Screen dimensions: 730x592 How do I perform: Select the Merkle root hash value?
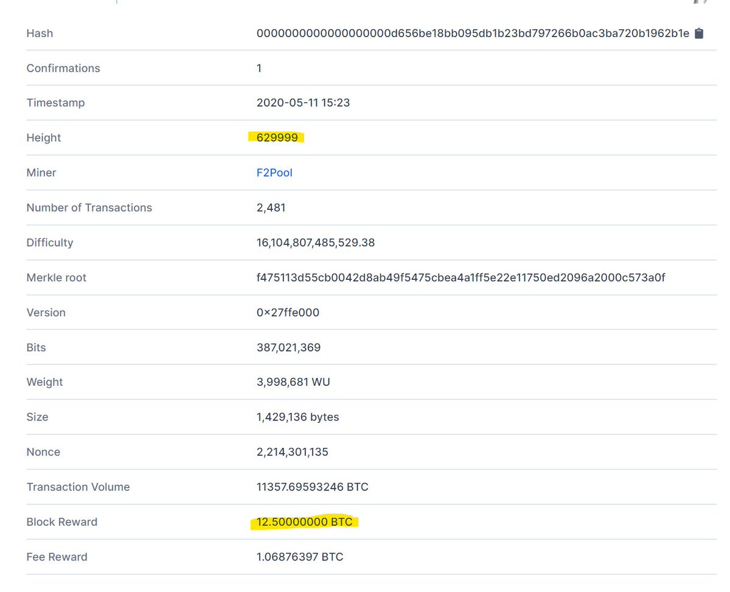click(x=461, y=277)
